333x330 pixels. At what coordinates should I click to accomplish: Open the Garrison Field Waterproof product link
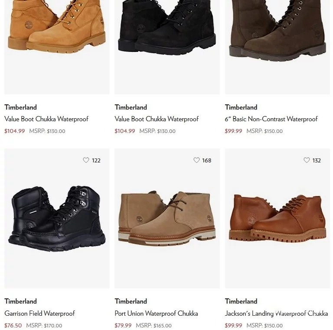point(39,313)
